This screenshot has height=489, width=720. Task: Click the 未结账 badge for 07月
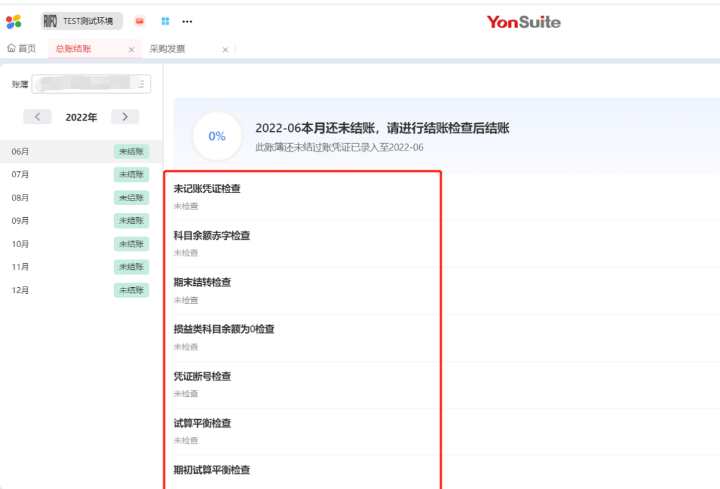[x=131, y=175]
